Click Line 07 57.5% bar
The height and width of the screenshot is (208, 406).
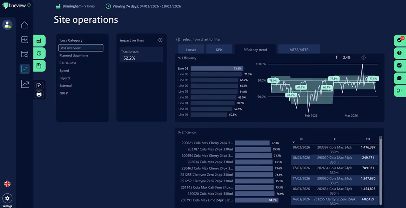pyautogui.click(x=211, y=109)
